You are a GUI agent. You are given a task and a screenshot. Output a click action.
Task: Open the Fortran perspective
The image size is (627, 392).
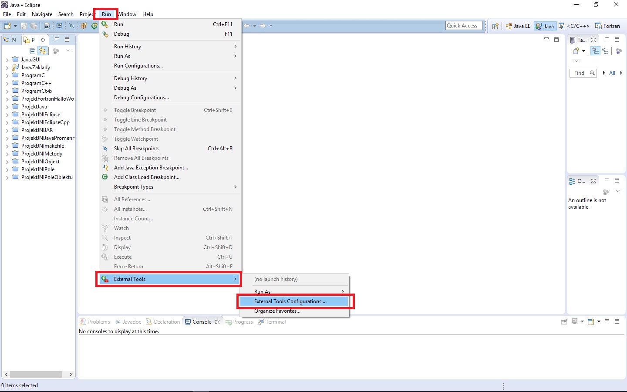click(608, 26)
